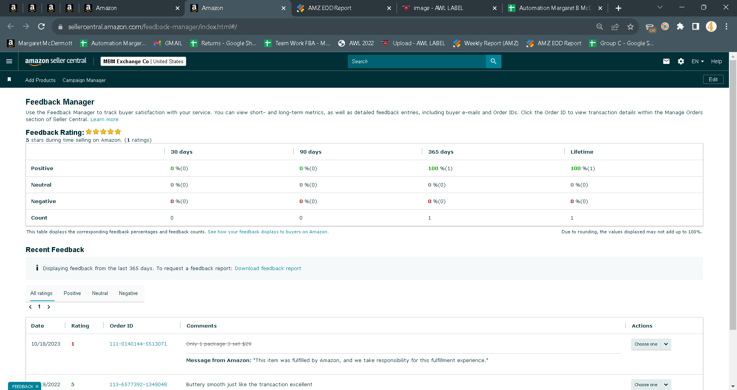Open the messages envelope icon
The width and height of the screenshot is (737, 390).
pos(666,61)
